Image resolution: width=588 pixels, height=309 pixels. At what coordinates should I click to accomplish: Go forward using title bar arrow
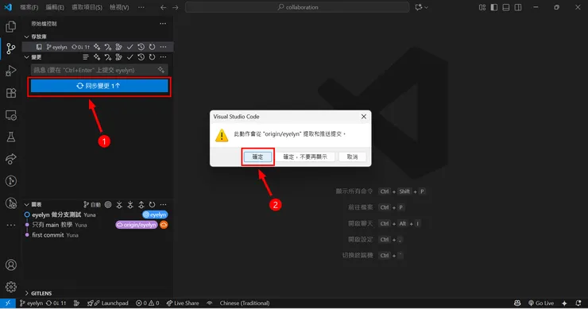tap(175, 7)
